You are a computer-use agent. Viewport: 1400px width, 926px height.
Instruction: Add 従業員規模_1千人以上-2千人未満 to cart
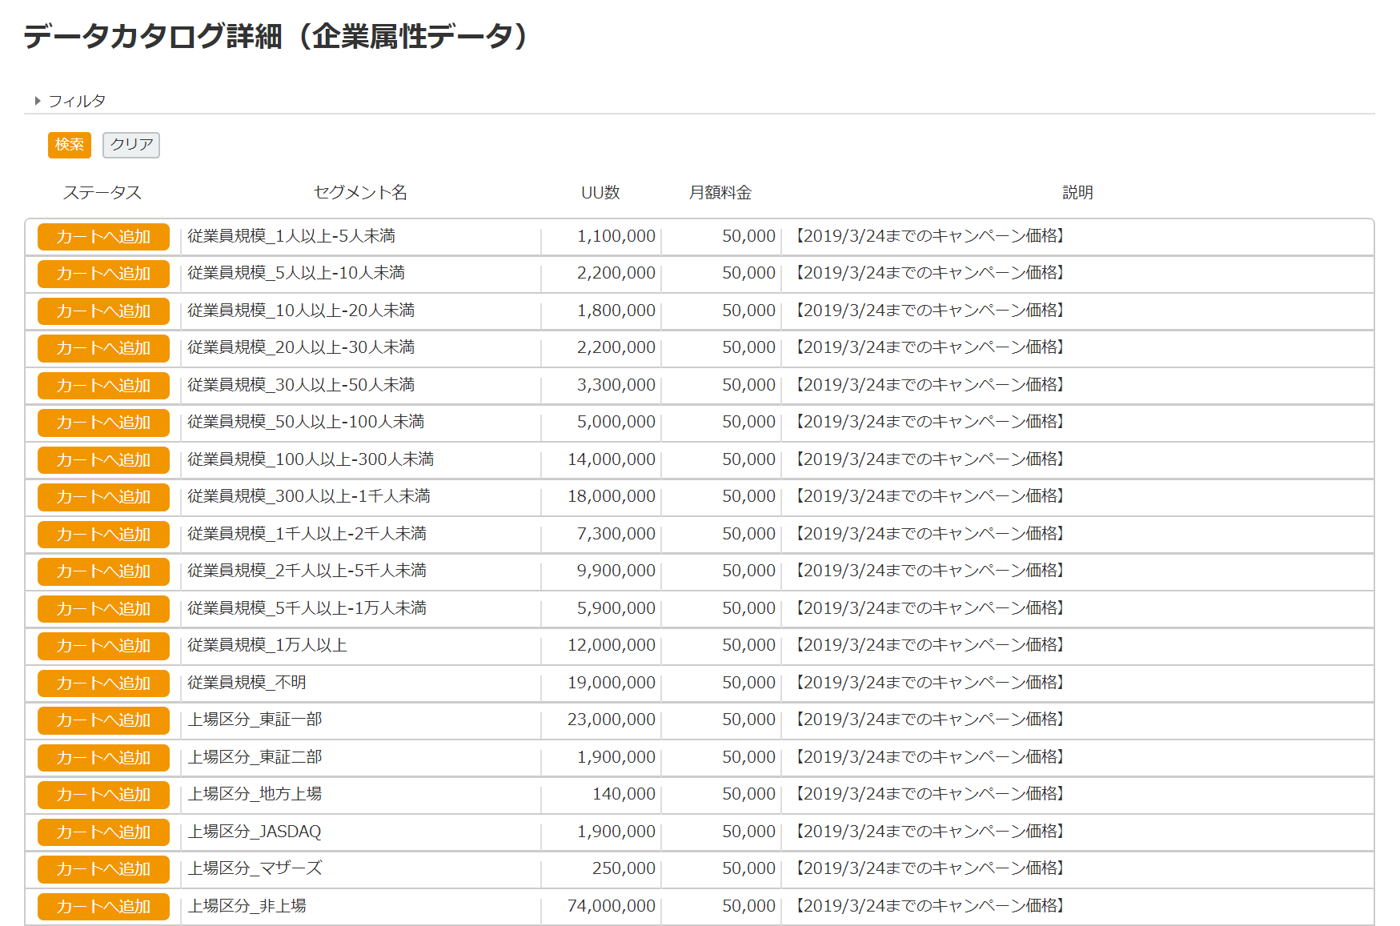[x=102, y=534]
